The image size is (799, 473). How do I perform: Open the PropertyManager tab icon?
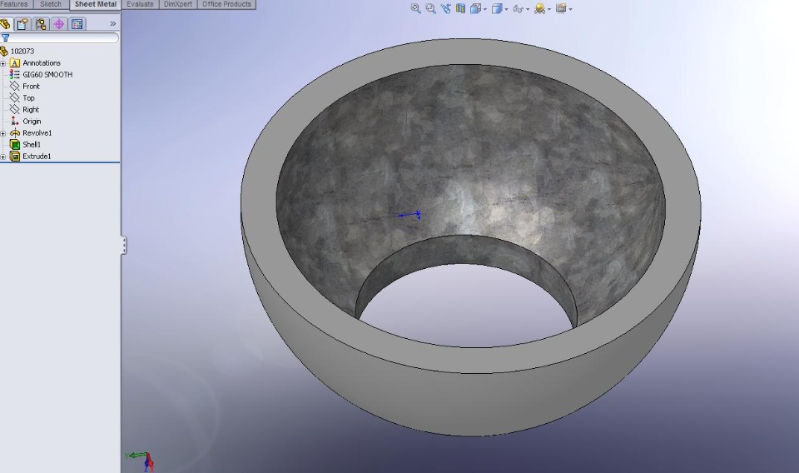tap(22, 24)
